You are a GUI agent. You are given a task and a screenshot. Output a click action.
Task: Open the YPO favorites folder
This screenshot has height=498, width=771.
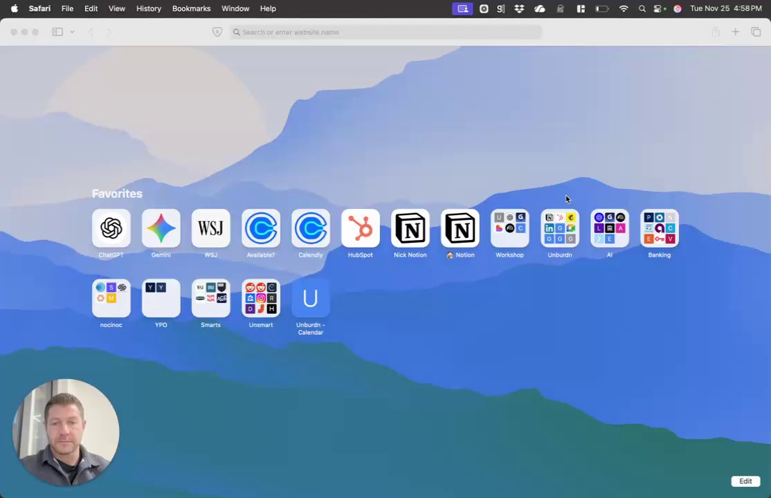click(x=161, y=298)
